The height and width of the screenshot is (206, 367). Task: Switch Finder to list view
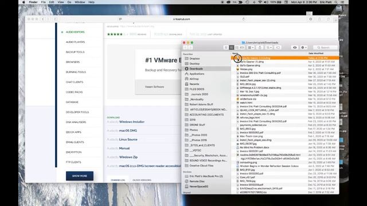click(232, 47)
